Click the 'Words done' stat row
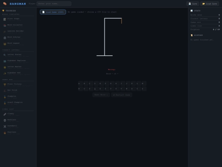Image resolution: width=222 pixels, height=167 pixels. pos(205,15)
